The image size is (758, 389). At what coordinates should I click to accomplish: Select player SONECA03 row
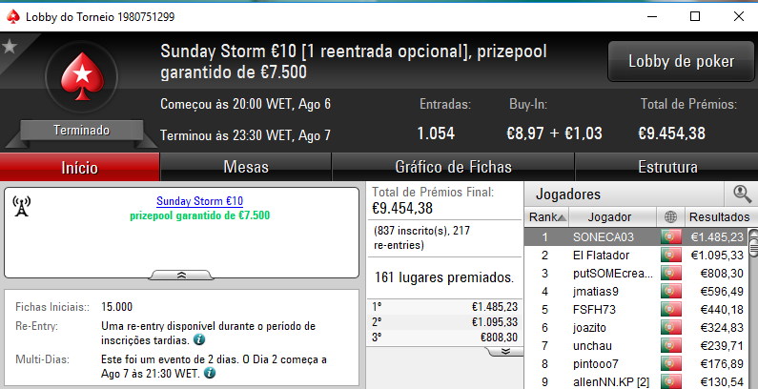(637, 236)
